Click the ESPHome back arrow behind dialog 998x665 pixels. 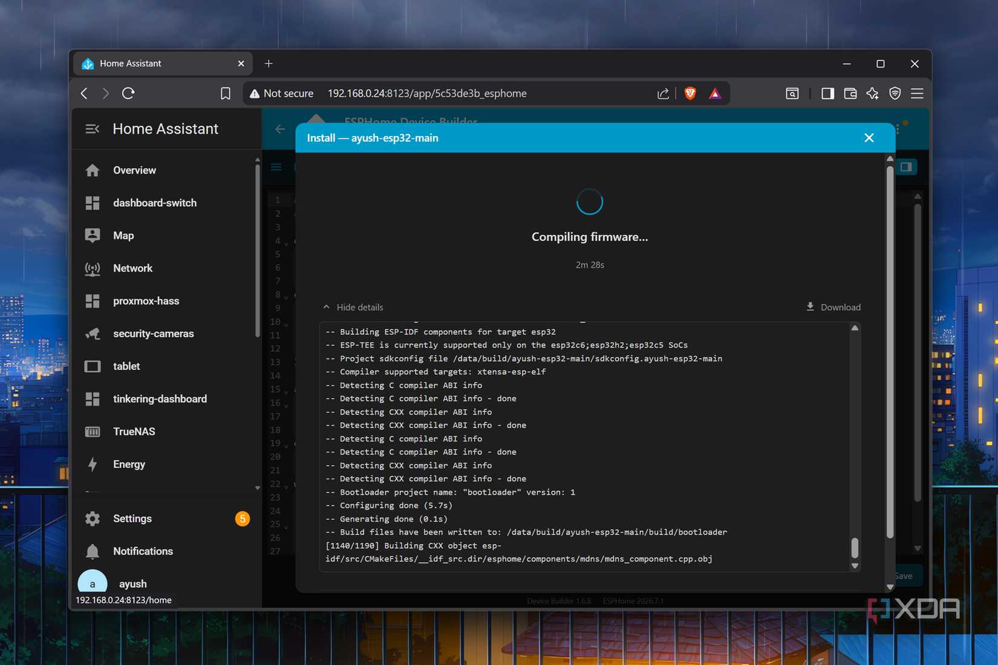[279, 129]
